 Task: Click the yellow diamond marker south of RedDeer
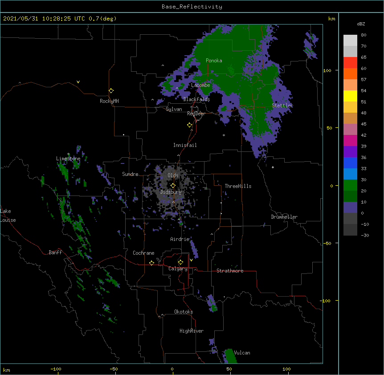tap(189, 125)
